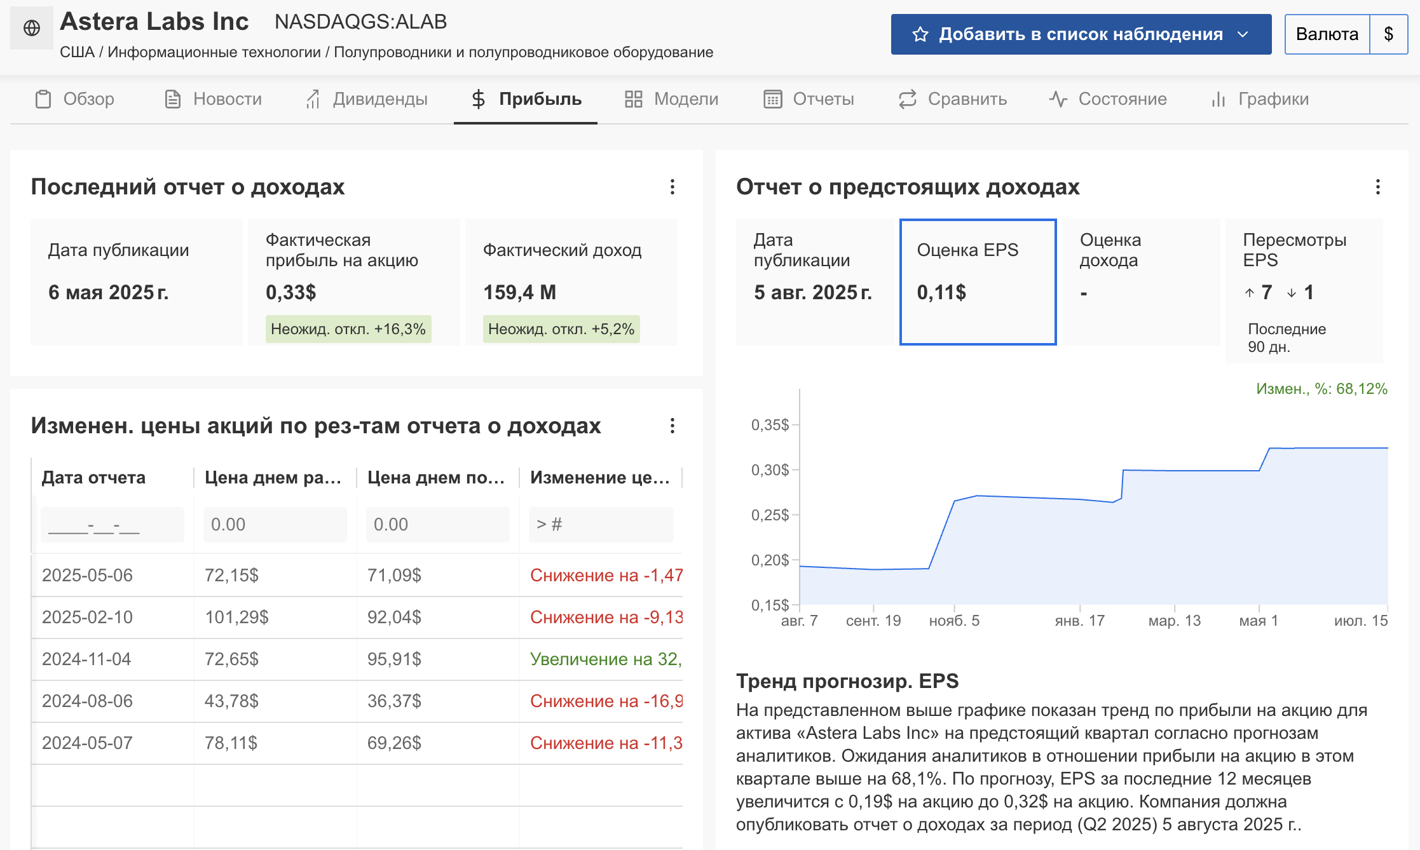The image size is (1420, 850).
Task: Click the Модели grid icon
Action: point(634,99)
